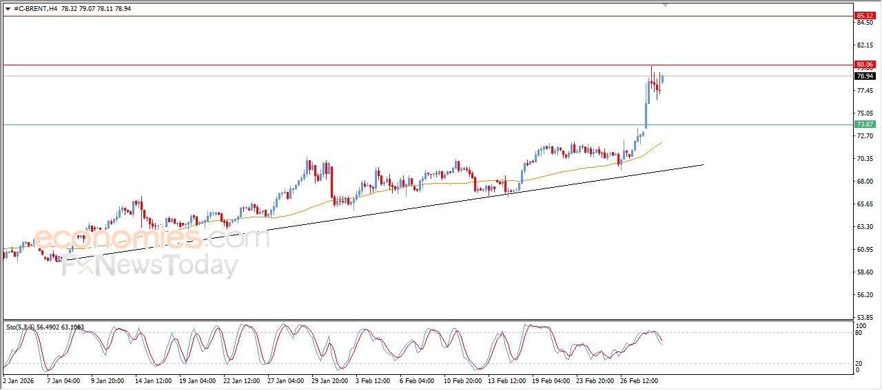Viewport: 882px width, 390px height.
Task: Click the 13 Feb 12:00 time label
Action: [x=506, y=380]
